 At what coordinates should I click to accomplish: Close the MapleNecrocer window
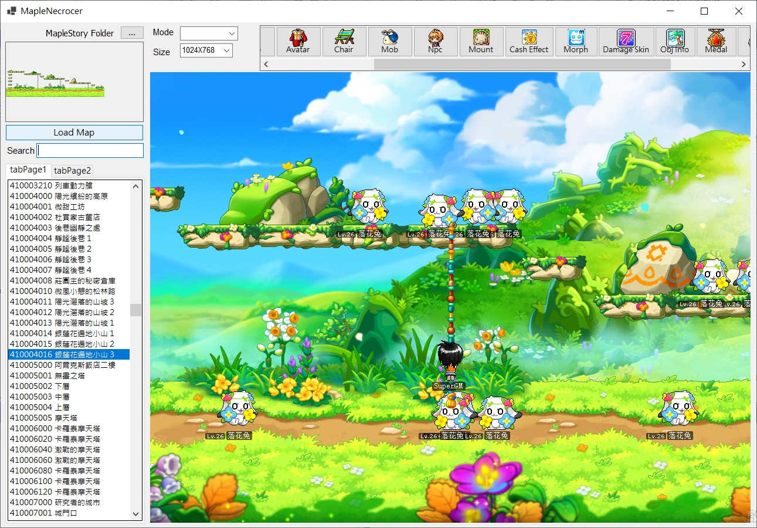tap(739, 11)
